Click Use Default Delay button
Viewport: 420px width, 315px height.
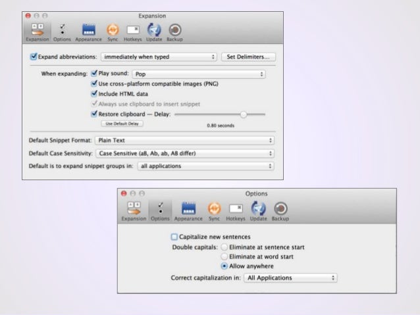pyautogui.click(x=122, y=124)
